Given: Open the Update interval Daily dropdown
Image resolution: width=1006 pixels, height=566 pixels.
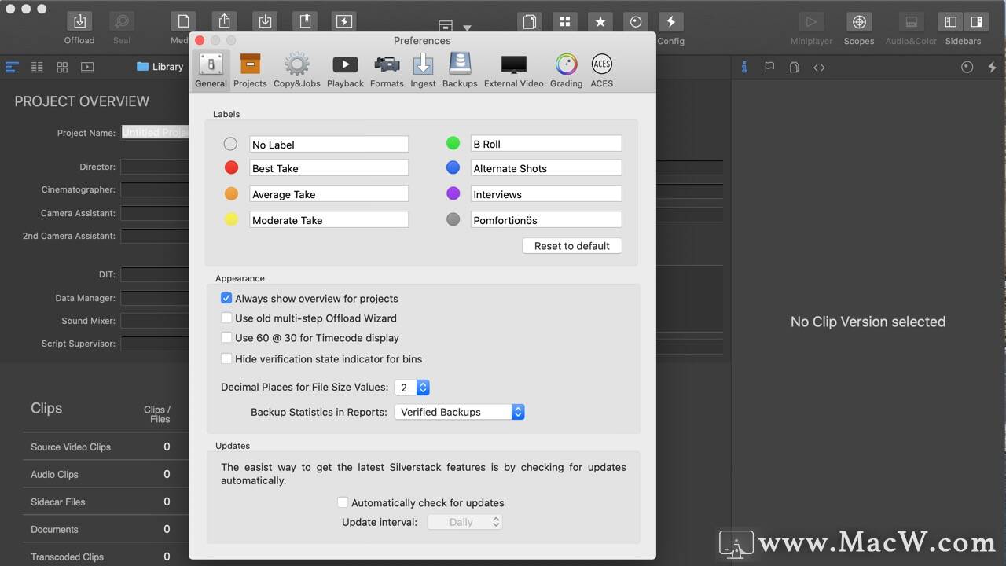Looking at the screenshot, I should pyautogui.click(x=464, y=522).
